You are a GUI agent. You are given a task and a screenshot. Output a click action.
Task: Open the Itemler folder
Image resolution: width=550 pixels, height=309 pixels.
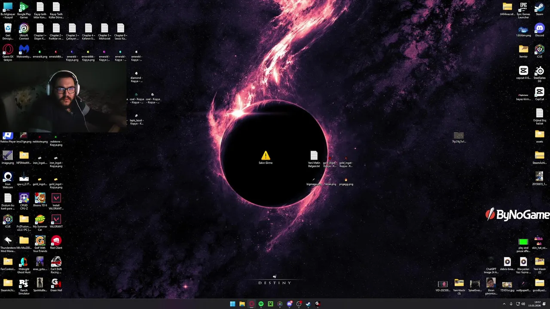(x=523, y=51)
